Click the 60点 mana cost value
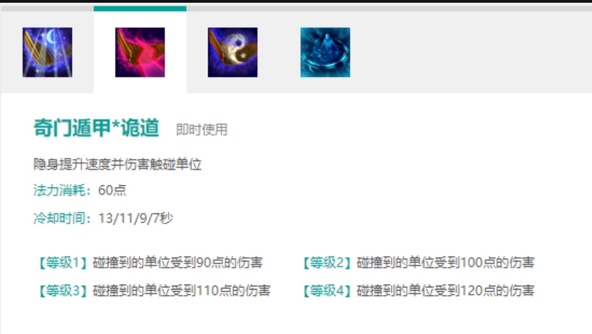 pos(112,190)
